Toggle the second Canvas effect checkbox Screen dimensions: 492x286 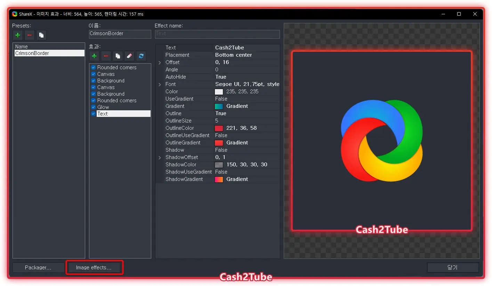click(93, 87)
